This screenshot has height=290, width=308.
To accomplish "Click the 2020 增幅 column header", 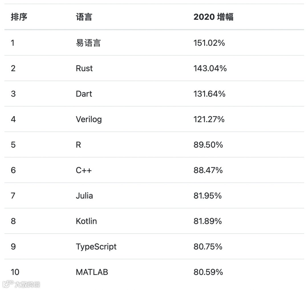I will (x=213, y=17).
